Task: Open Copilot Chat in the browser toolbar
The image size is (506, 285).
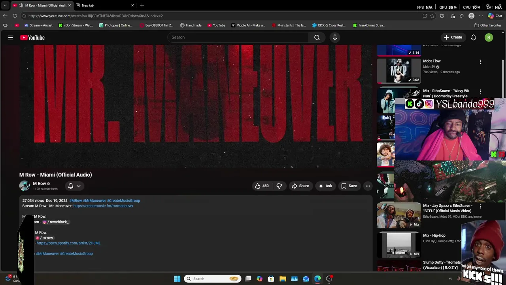Action: (x=495, y=16)
